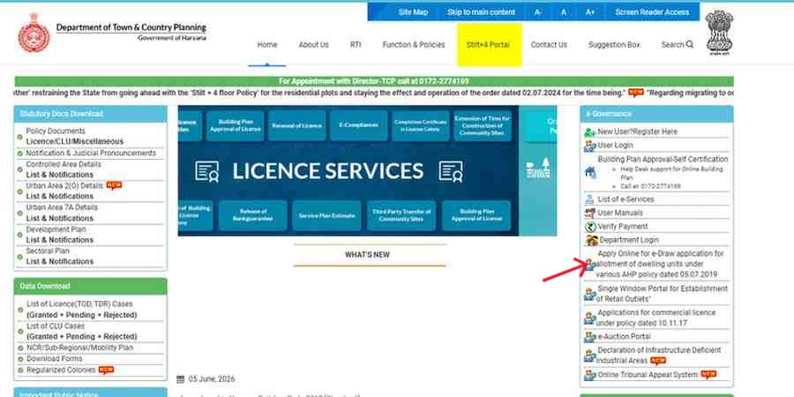This screenshot has height=397, width=794.
Task: Open the Home menu item
Action: (x=266, y=45)
